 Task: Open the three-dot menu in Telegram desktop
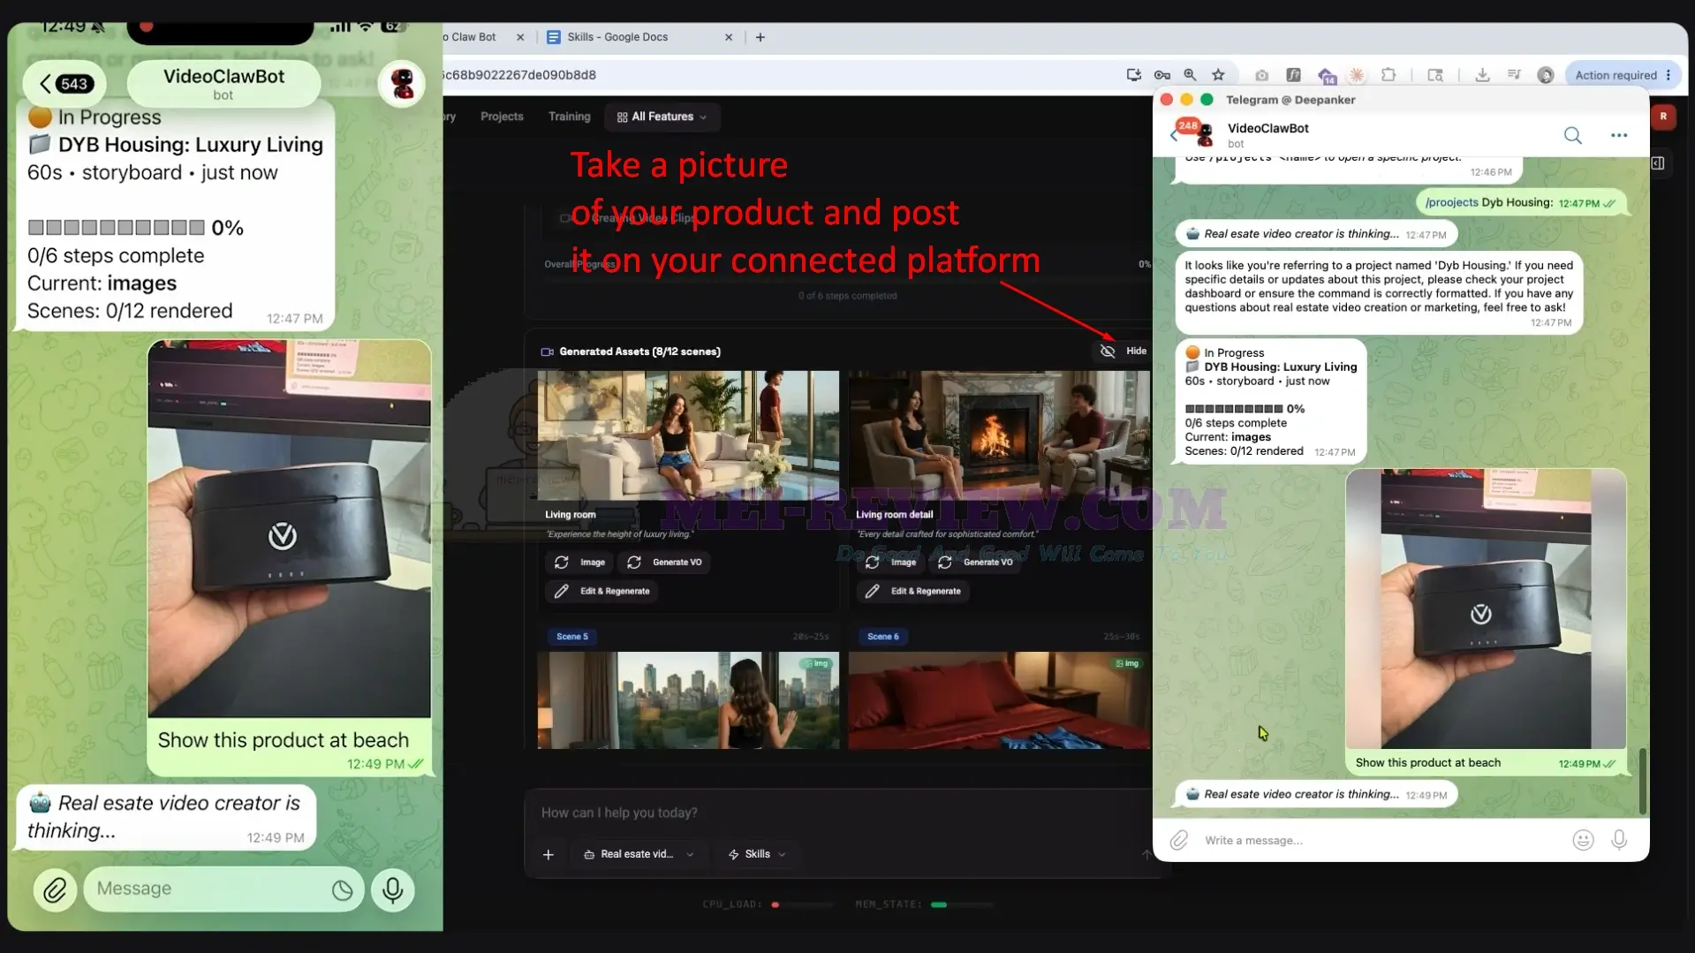1618,135
